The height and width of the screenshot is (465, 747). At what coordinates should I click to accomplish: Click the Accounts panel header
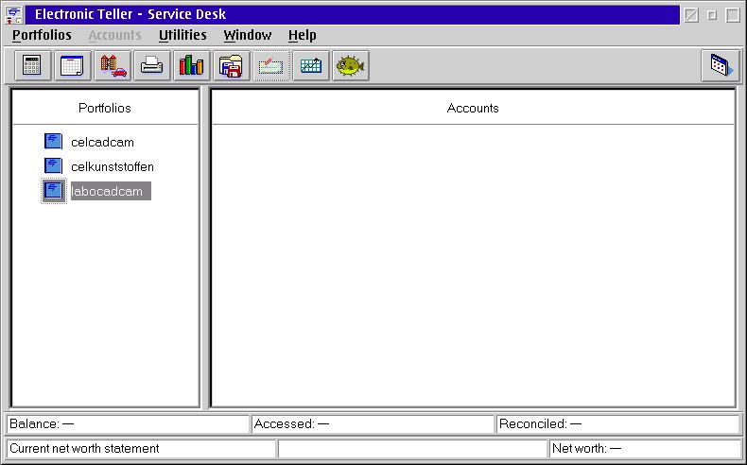point(473,108)
